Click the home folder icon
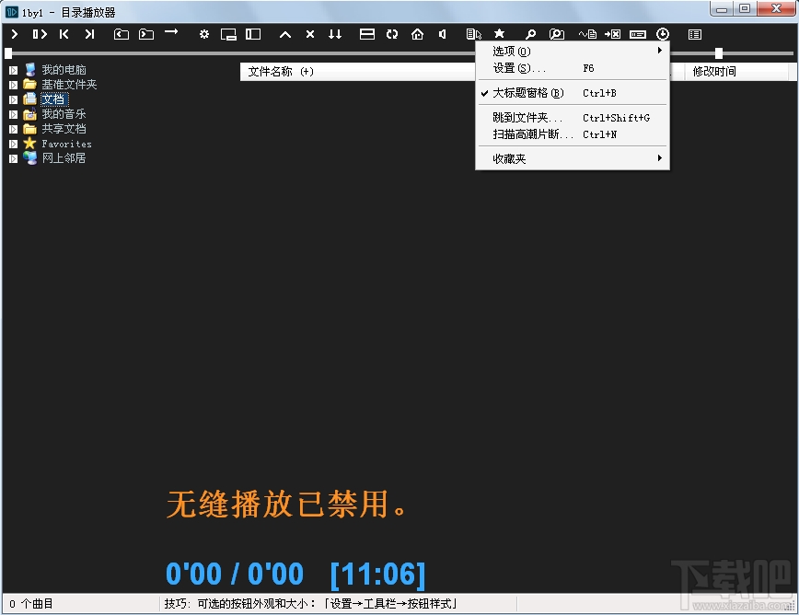 click(418, 34)
